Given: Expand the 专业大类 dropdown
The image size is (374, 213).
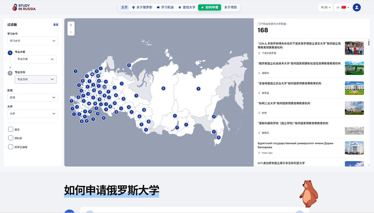Looking at the screenshot, I should point(36,59).
